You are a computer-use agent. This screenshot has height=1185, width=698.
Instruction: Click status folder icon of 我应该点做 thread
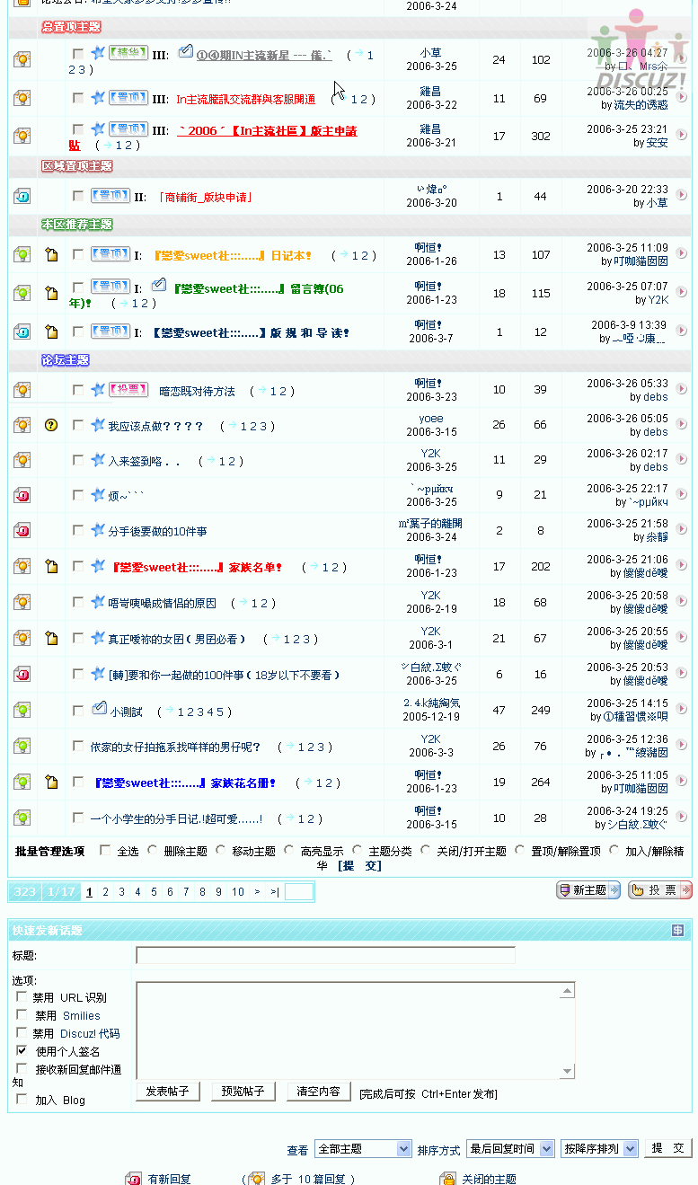pos(22,425)
